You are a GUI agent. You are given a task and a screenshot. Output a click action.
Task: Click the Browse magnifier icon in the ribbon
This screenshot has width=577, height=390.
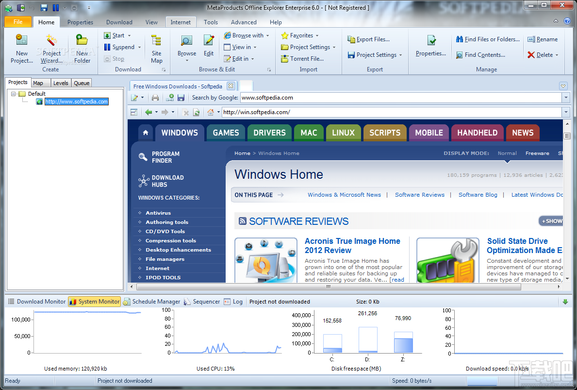pyautogui.click(x=186, y=40)
